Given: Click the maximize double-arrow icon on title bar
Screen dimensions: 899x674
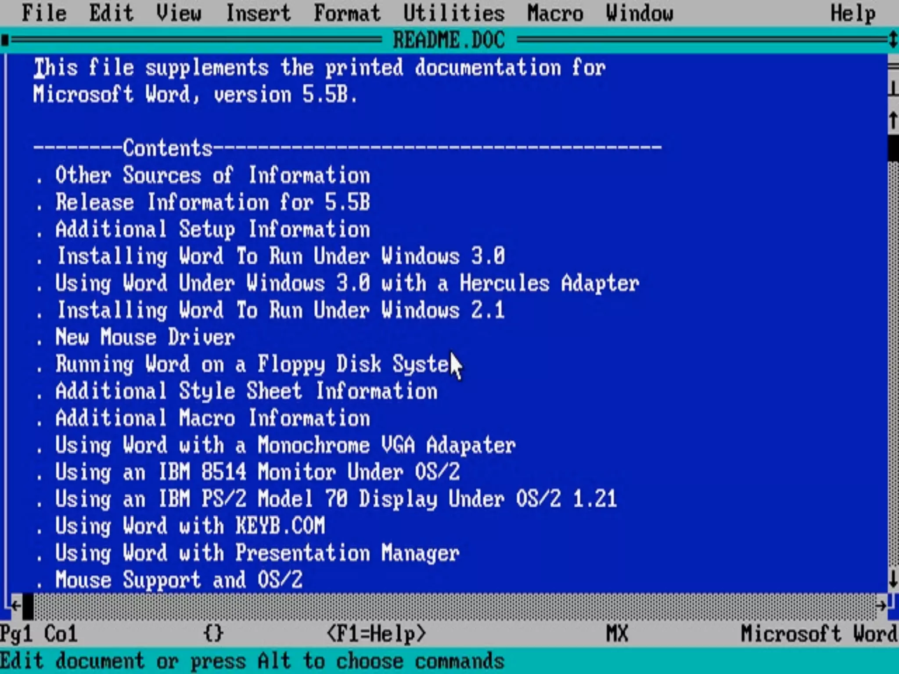Looking at the screenshot, I should [x=893, y=40].
